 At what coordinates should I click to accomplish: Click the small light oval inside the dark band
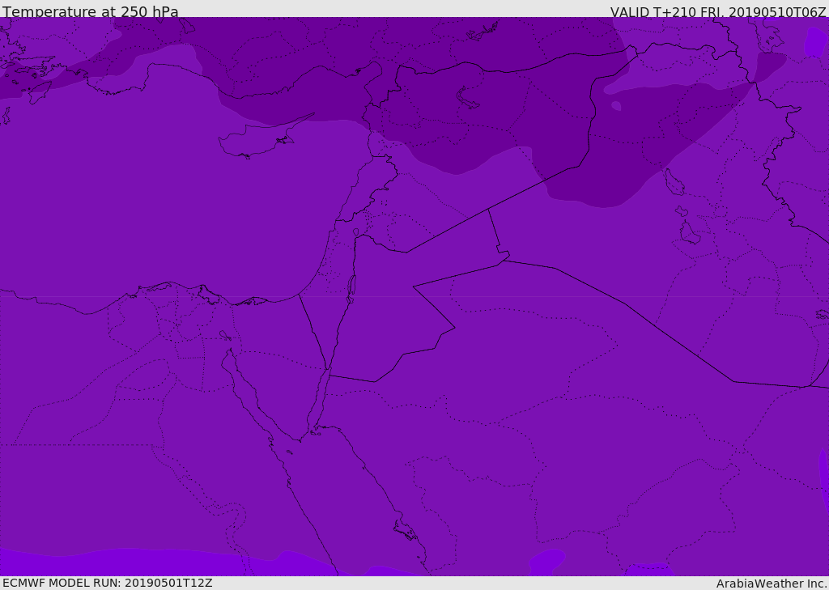(x=616, y=106)
